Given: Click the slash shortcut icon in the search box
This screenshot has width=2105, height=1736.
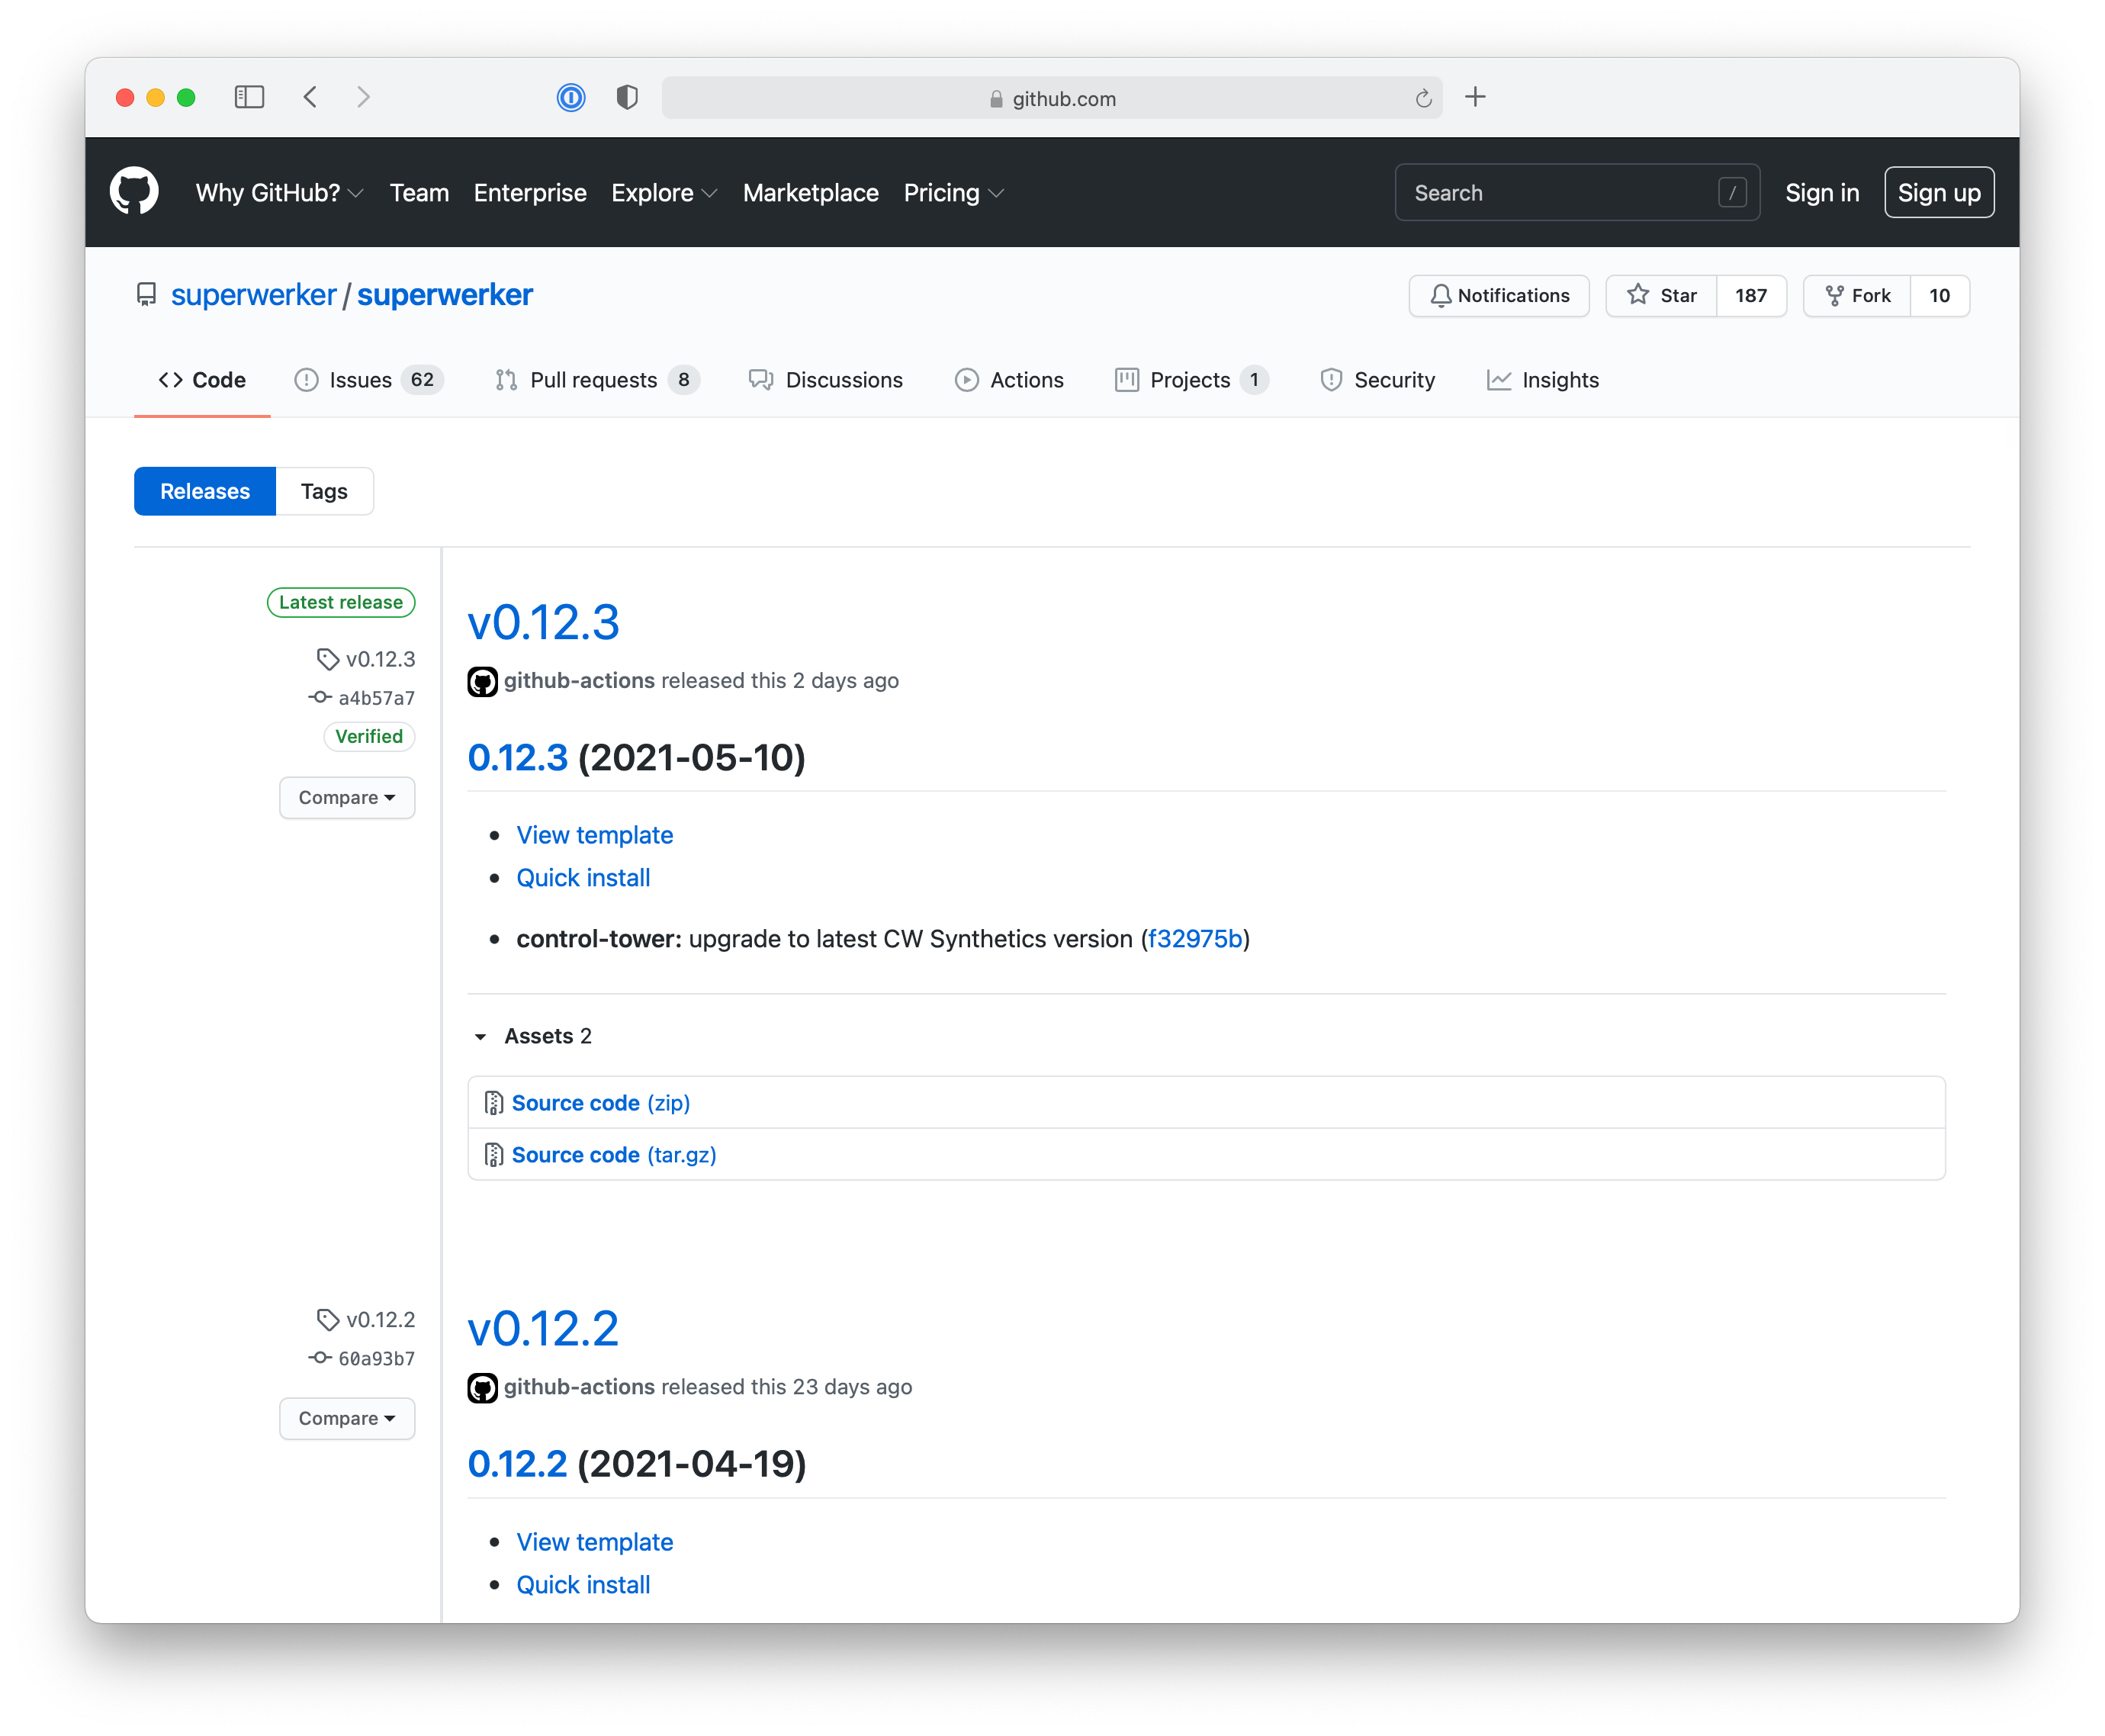Looking at the screenshot, I should pyautogui.click(x=1732, y=192).
